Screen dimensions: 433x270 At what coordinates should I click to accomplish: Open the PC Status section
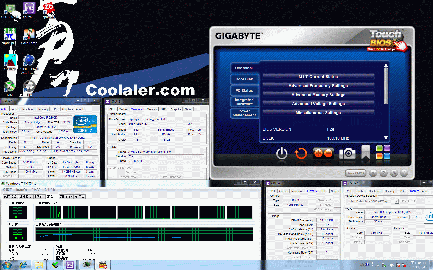coord(244,91)
